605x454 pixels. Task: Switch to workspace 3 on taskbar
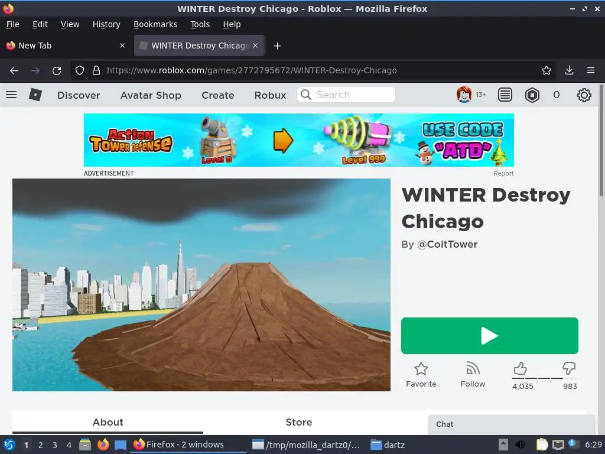pos(55,445)
